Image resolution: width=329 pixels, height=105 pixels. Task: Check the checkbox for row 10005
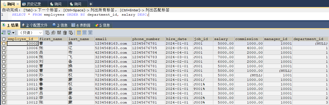4,53
